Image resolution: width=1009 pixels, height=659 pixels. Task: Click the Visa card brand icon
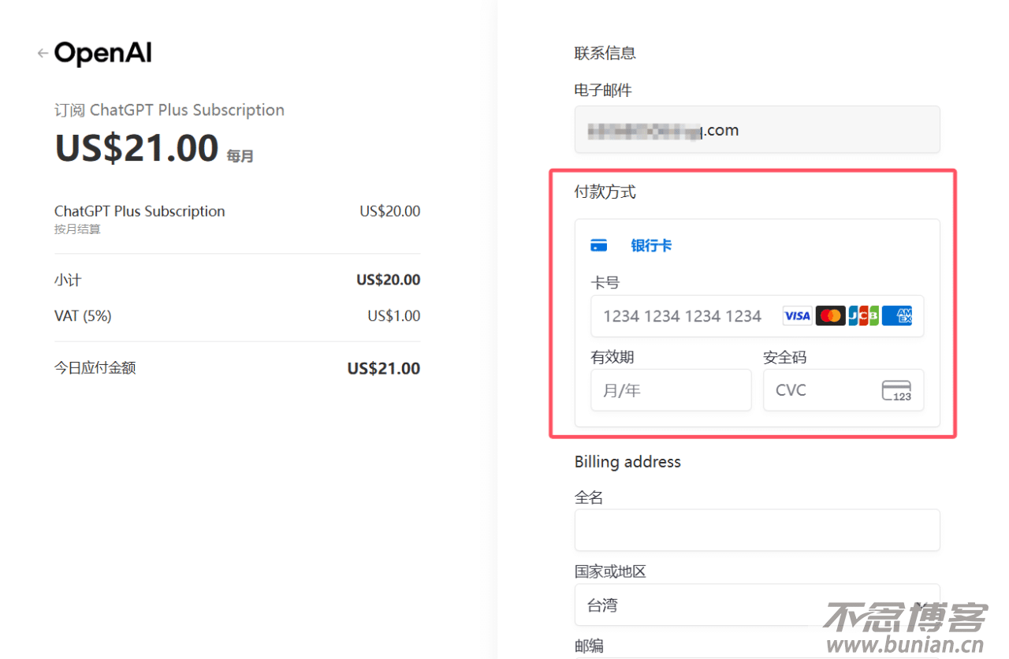point(797,315)
